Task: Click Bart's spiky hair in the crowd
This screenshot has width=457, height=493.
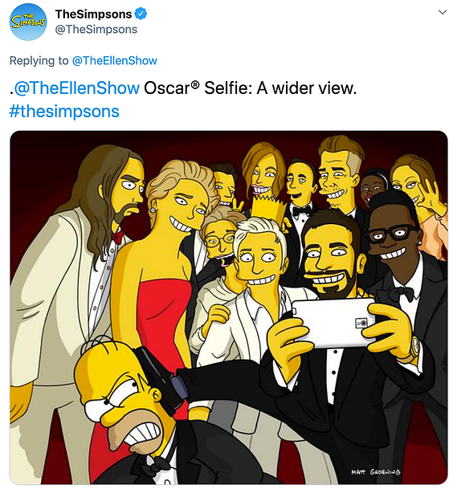Action: [267, 207]
